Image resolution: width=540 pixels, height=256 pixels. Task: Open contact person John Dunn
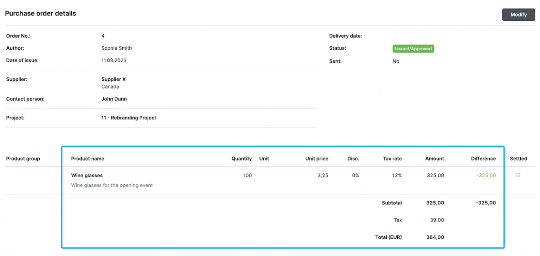[x=114, y=99]
